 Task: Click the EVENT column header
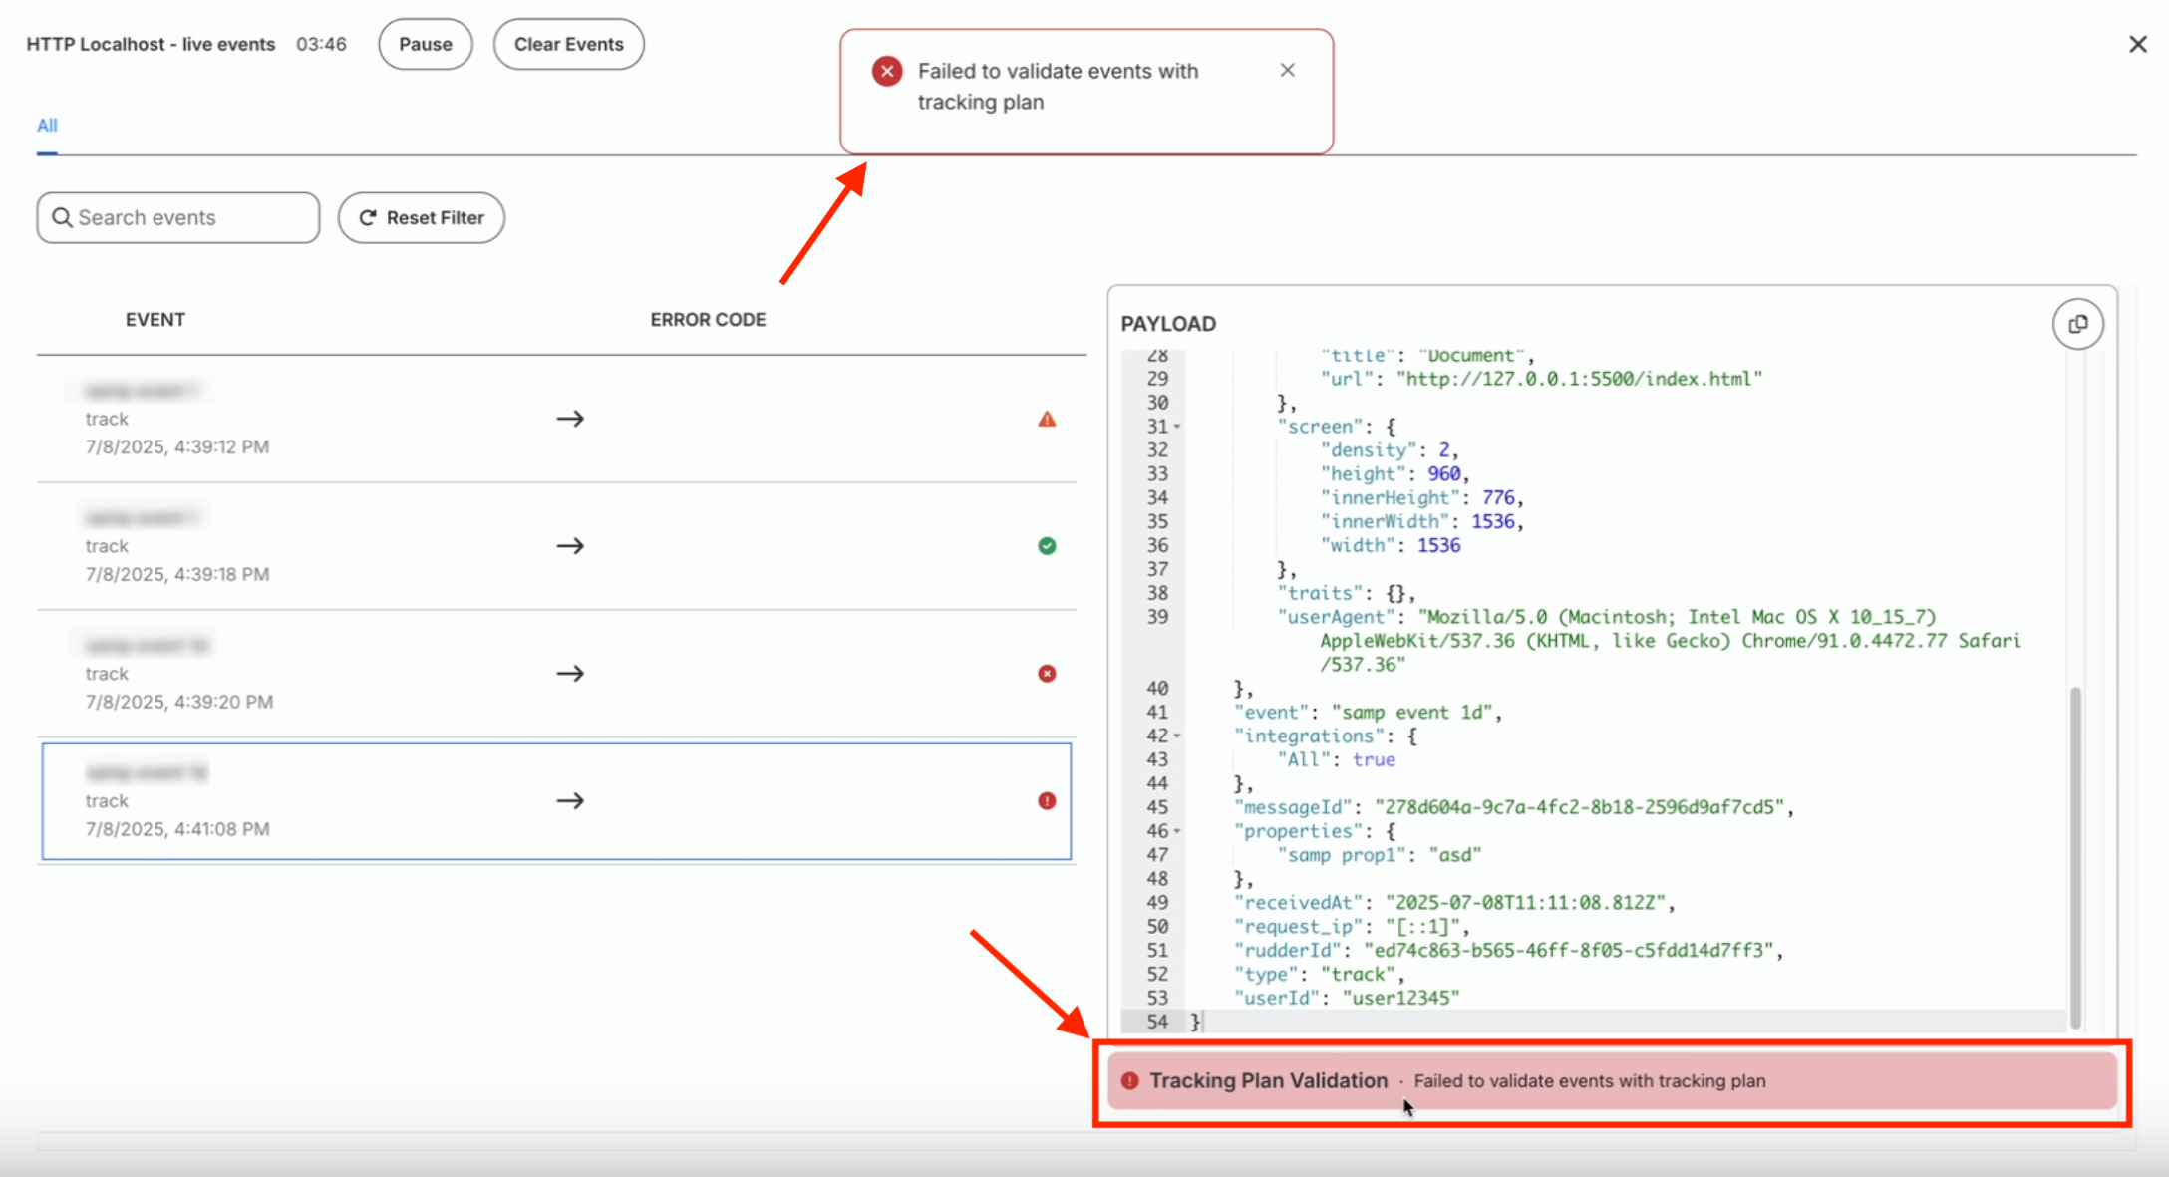point(155,320)
